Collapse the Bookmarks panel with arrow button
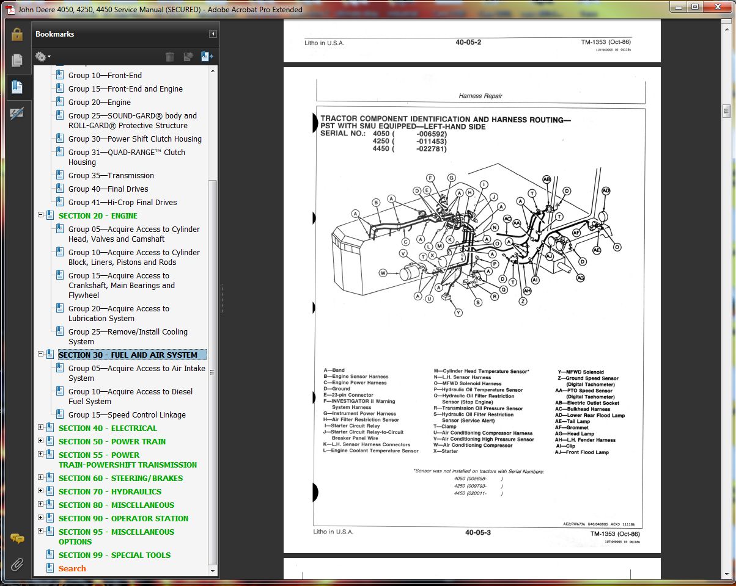Viewport: 736px width, 586px height. point(212,34)
